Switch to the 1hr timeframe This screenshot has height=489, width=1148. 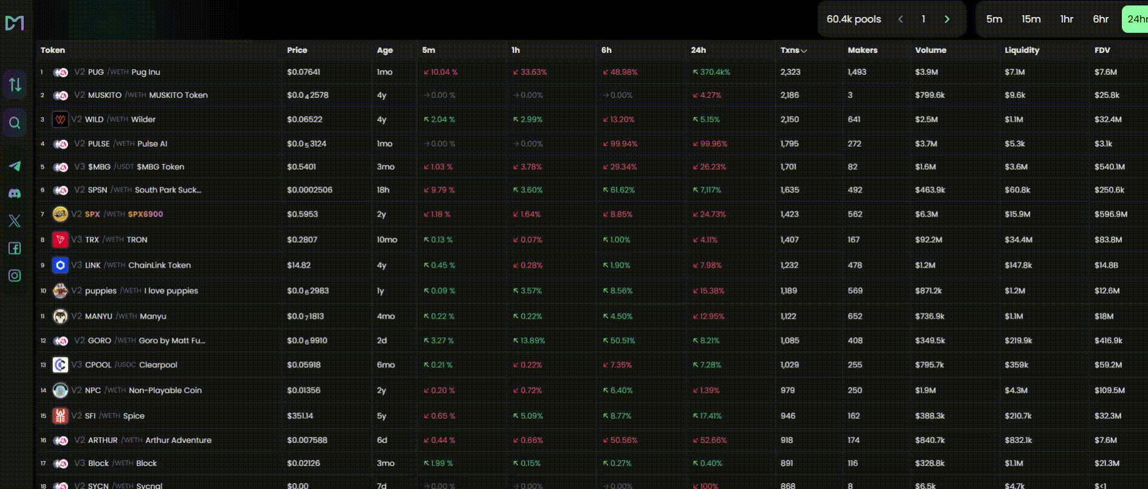1067,19
